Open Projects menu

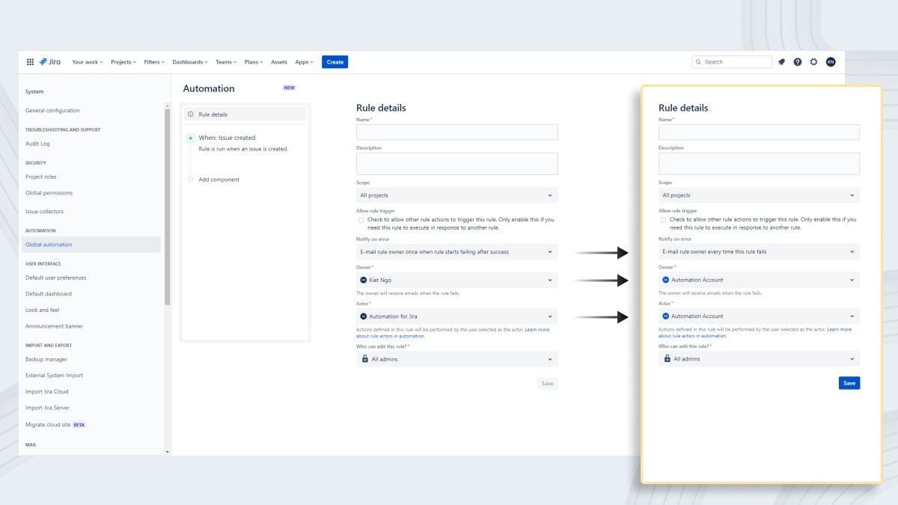point(123,62)
